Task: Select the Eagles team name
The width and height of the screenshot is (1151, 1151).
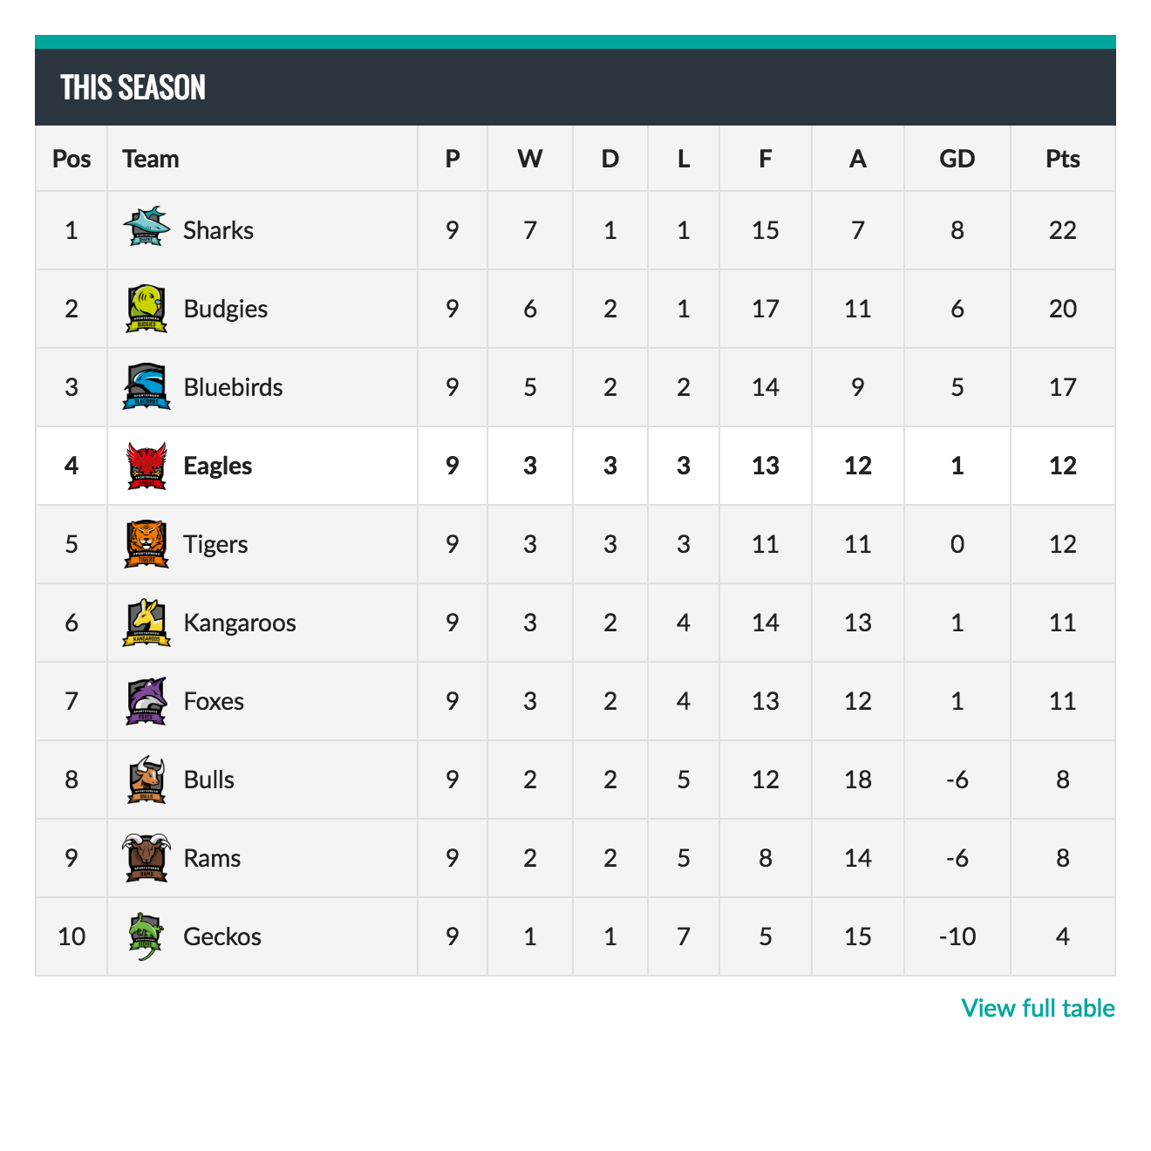Action: point(217,466)
